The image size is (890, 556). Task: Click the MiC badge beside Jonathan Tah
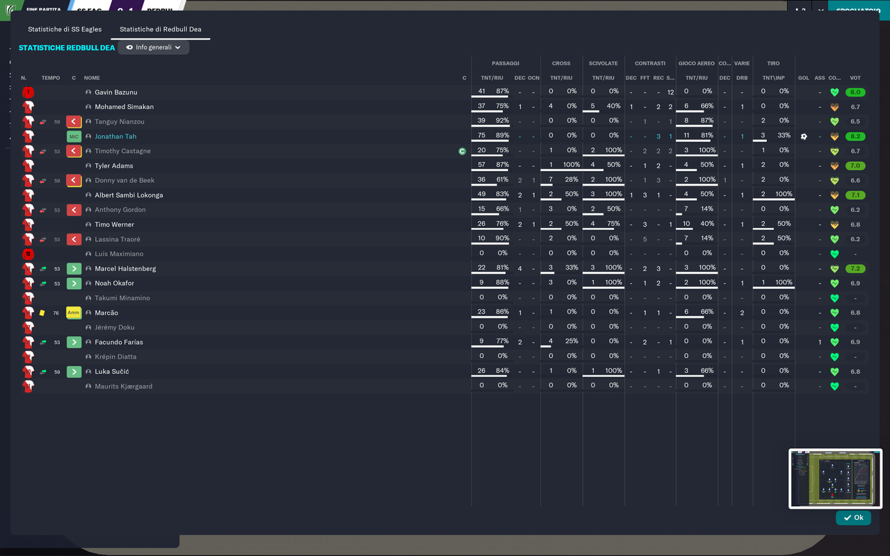coord(74,136)
